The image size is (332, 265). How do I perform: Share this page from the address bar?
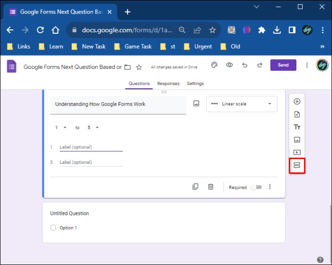[x=197, y=30]
